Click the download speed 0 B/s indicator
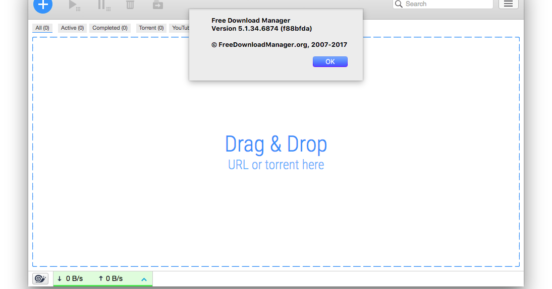Screen dimensions: 552x289 [70, 278]
